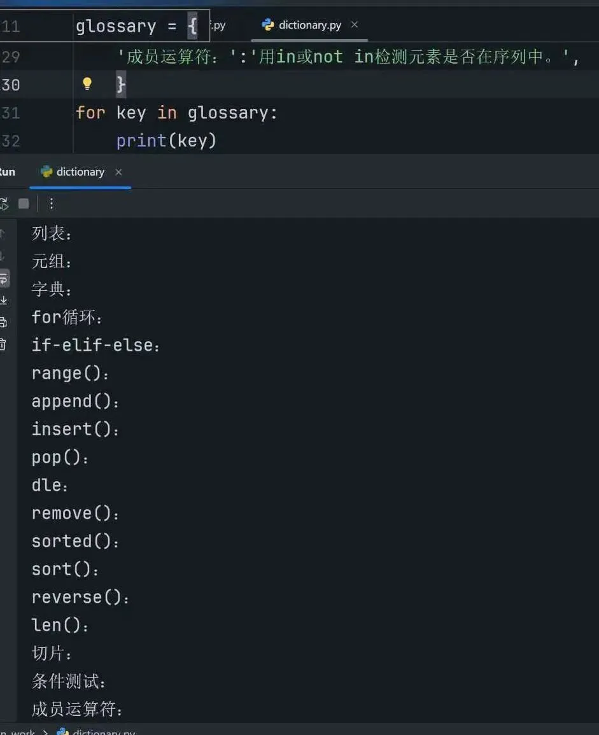Click the partially hidden .py editor tab
The image size is (599, 735).
tap(219, 25)
